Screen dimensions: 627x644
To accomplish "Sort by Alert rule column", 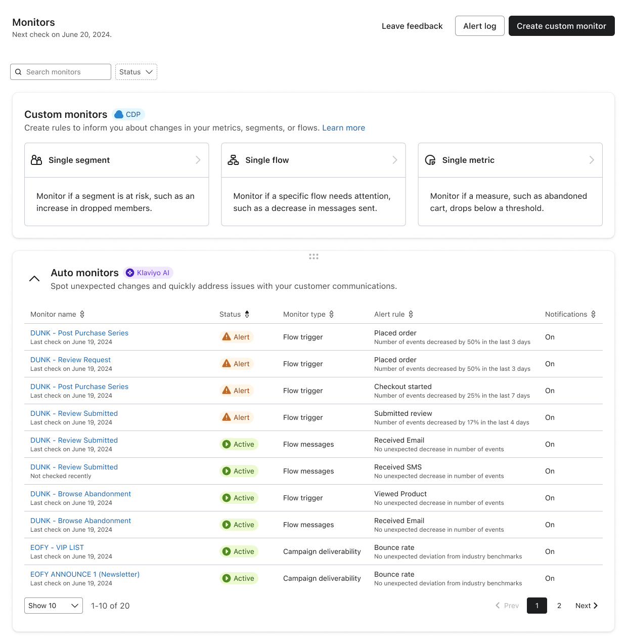I will point(411,314).
